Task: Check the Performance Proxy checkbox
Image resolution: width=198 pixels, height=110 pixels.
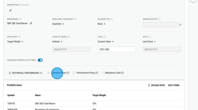Action: (x=74, y=73)
